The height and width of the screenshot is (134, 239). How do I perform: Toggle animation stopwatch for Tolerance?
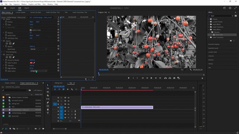pyautogui.click(x=6, y=66)
